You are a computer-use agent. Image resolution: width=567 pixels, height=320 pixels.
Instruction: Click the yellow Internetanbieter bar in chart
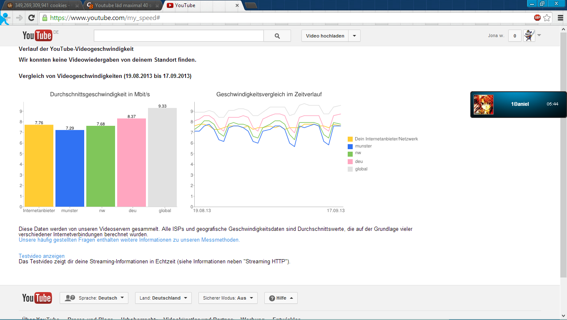(x=39, y=166)
